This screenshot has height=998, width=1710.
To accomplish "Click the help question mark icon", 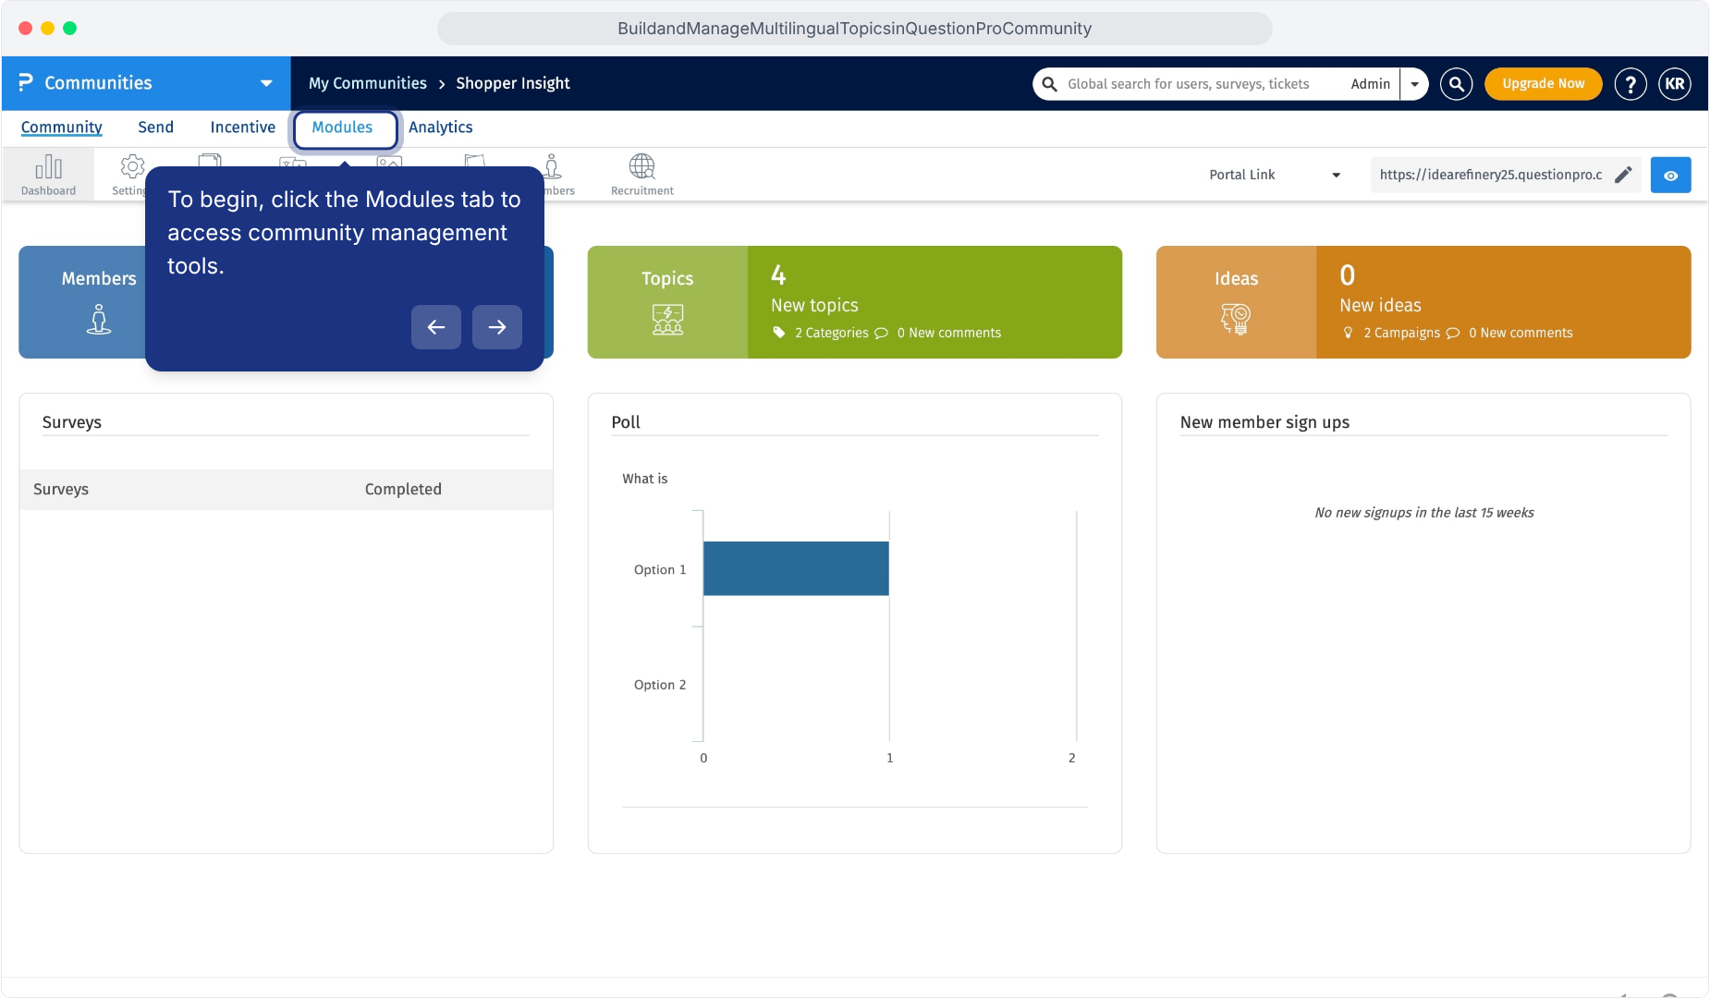I will [x=1630, y=84].
